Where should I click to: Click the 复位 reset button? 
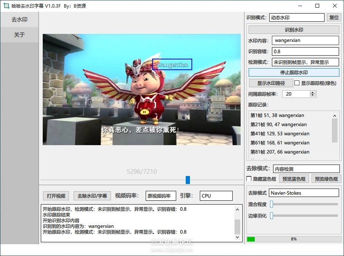pos(334,17)
